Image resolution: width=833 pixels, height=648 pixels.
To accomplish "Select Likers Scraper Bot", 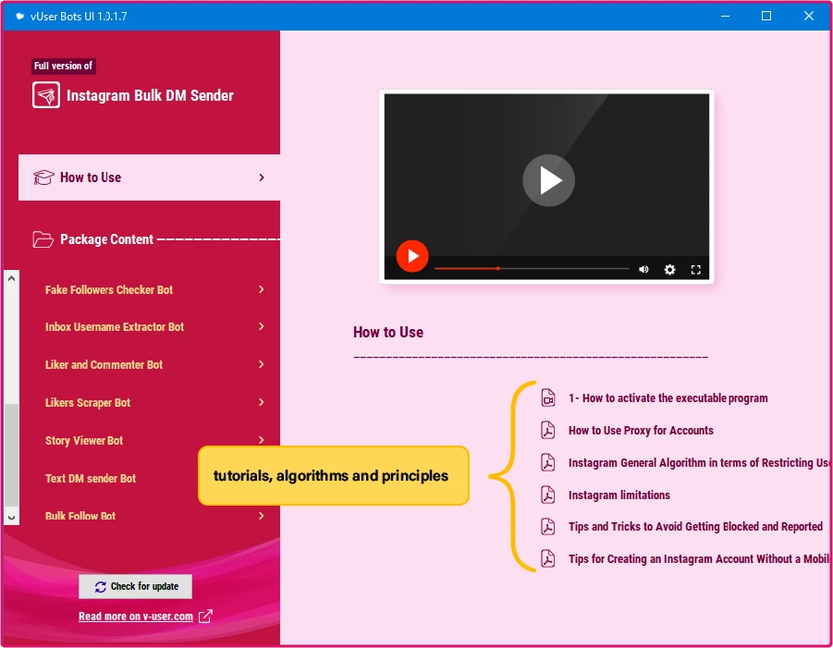I will pos(88,403).
